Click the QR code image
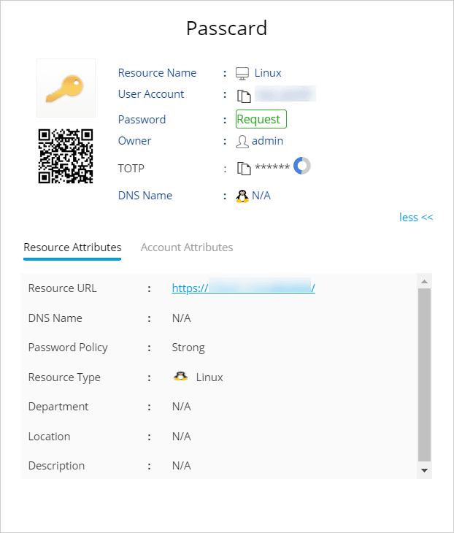 click(x=66, y=156)
